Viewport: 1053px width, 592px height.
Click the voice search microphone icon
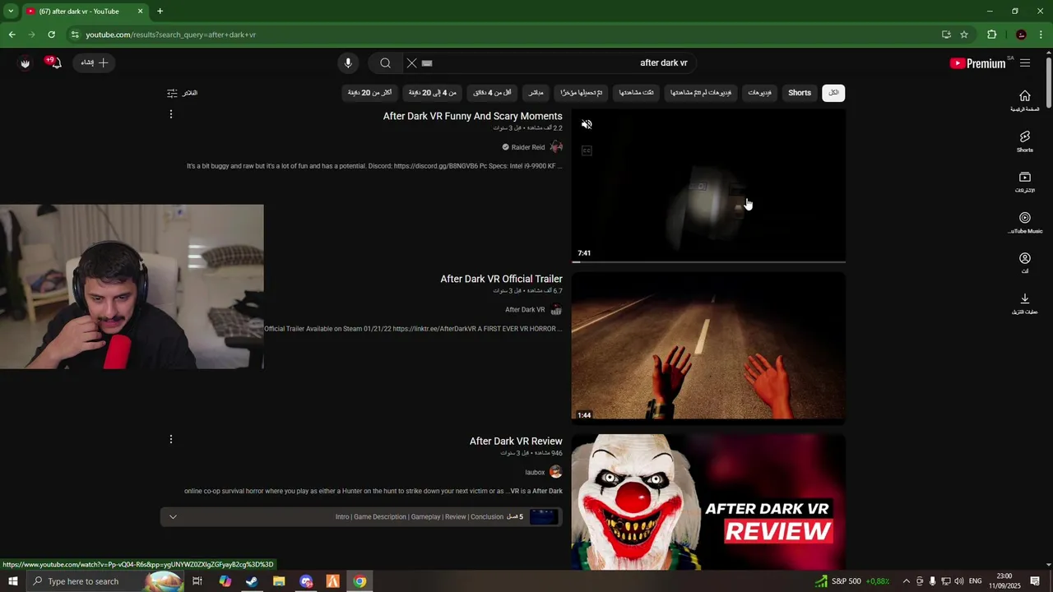[x=348, y=62]
